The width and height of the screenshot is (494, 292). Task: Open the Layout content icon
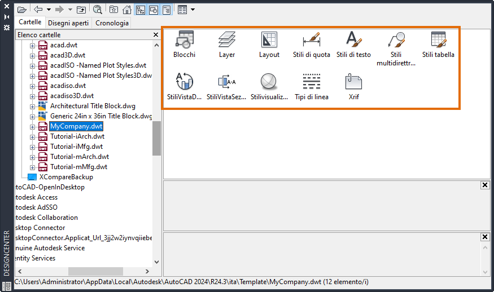[x=269, y=45]
